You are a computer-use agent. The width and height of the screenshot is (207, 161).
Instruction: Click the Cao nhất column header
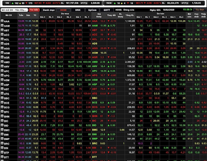[196, 15]
